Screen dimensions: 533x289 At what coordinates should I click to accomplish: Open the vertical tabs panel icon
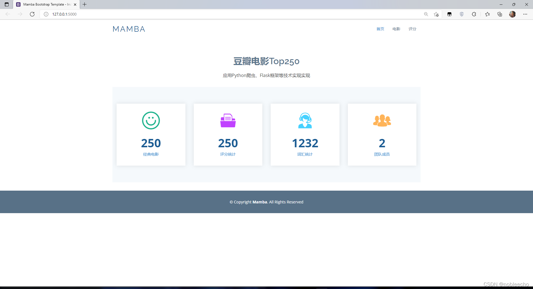[6, 4]
